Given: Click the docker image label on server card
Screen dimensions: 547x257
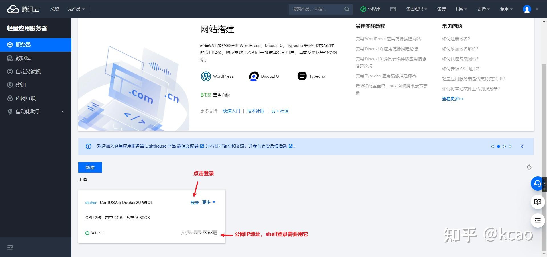Looking at the screenshot, I should [91, 203].
